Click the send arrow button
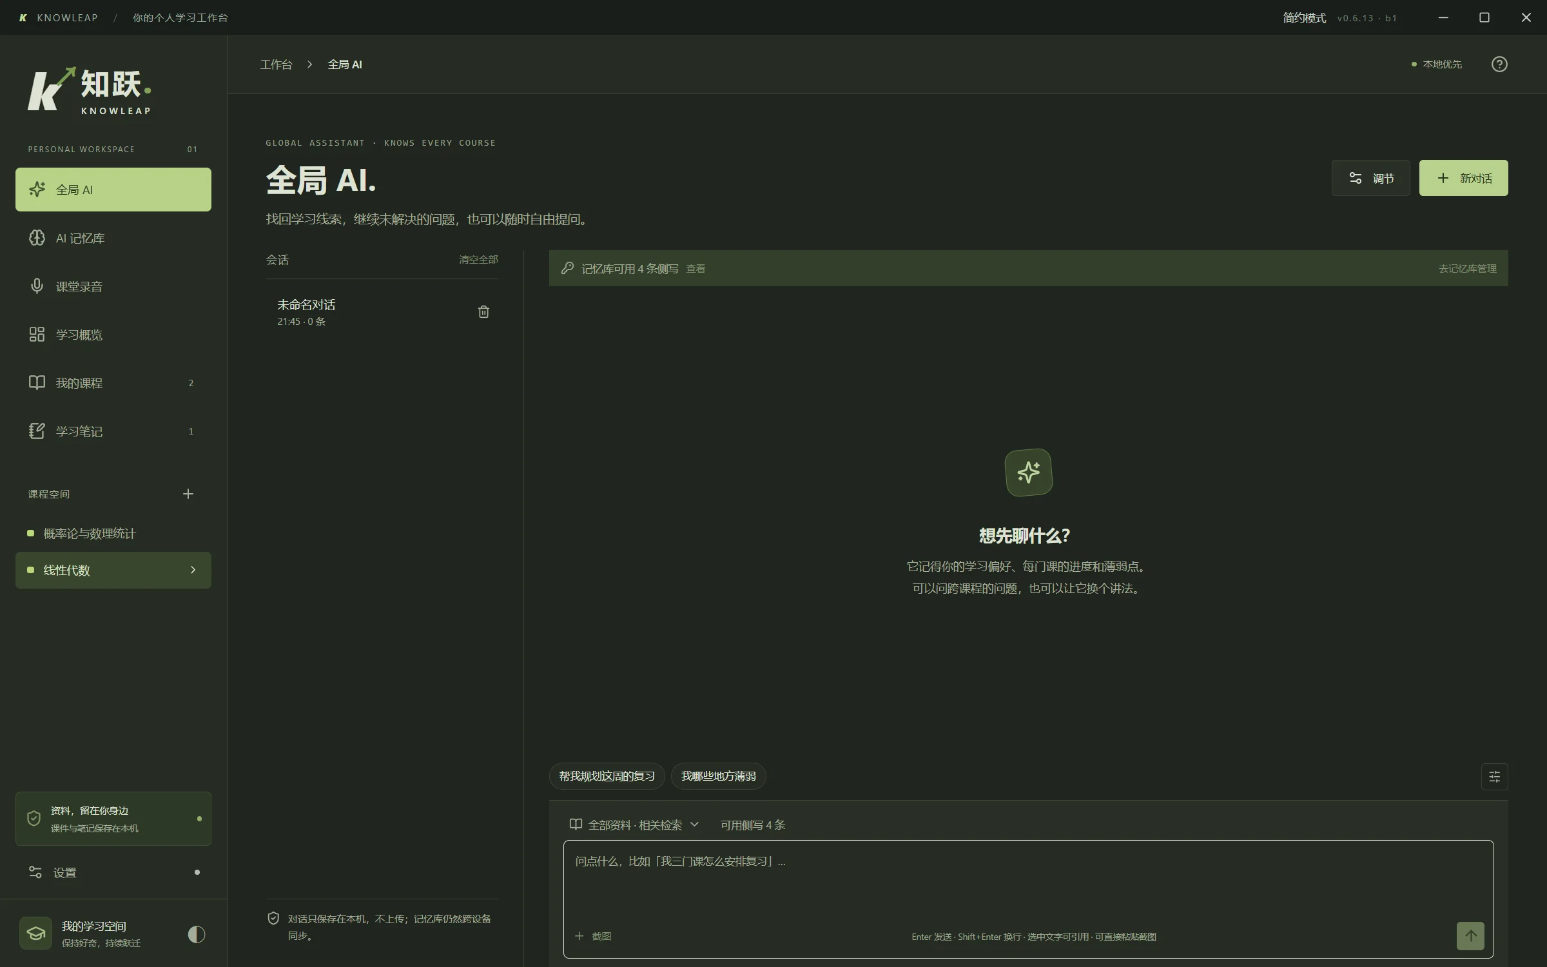 (1470, 936)
